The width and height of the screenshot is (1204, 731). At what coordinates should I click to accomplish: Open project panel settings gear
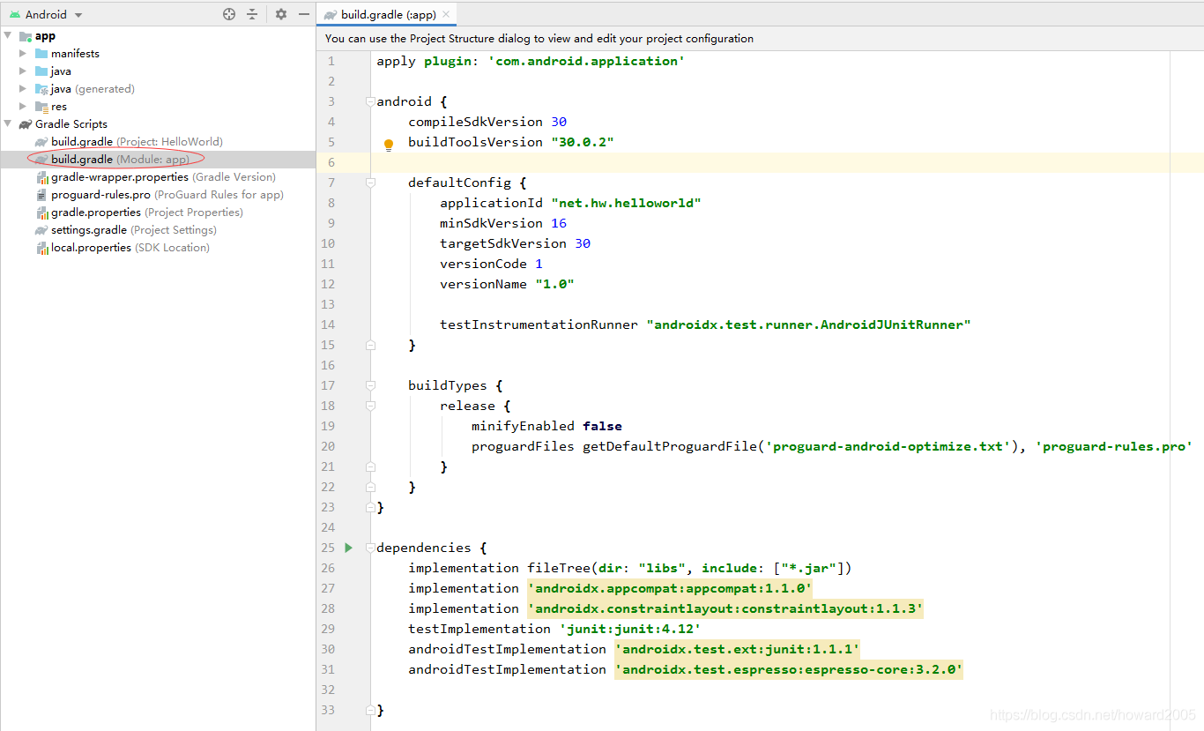(x=281, y=14)
